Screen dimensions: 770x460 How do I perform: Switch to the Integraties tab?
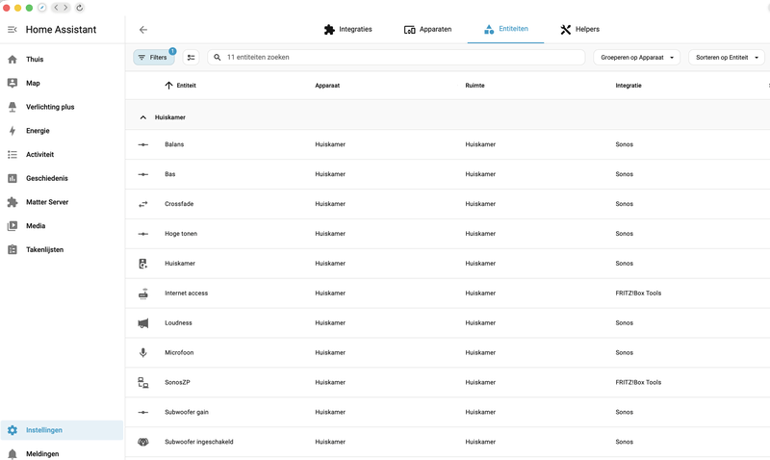pos(348,30)
